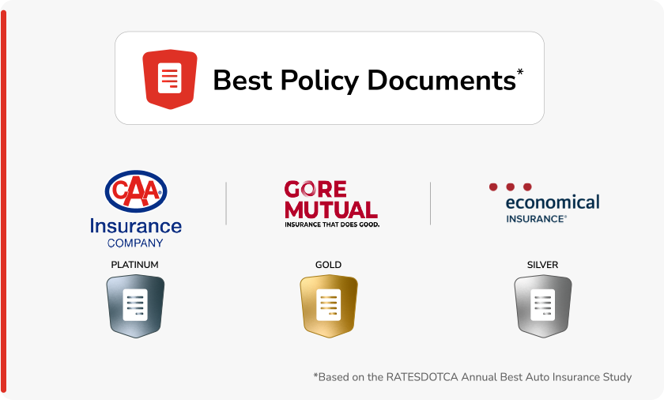Screen dimensions: 664x400
Task: Click the RATESDOTCA study footnote text
Action: 473,377
